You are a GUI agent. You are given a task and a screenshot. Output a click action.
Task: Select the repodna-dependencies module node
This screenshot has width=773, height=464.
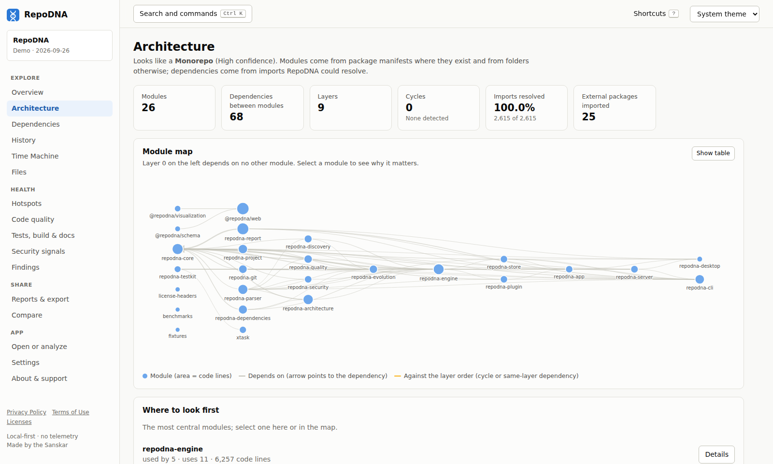(x=243, y=309)
